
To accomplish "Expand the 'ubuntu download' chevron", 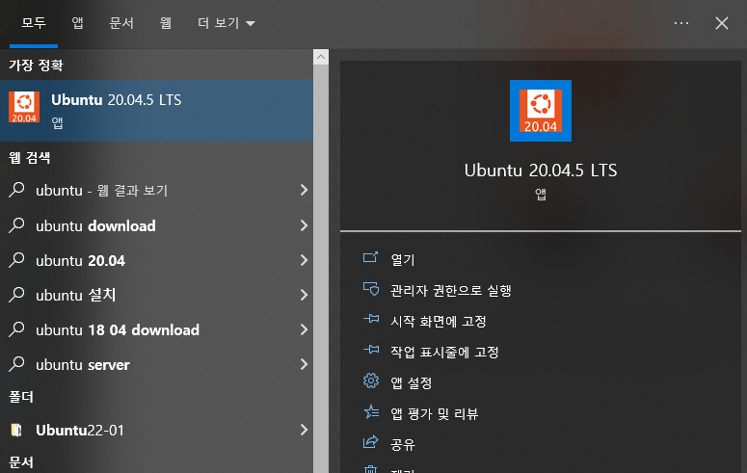I will click(x=304, y=225).
